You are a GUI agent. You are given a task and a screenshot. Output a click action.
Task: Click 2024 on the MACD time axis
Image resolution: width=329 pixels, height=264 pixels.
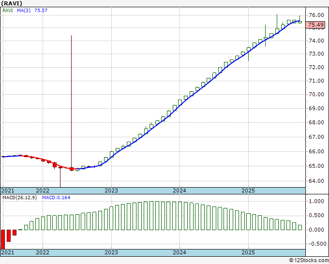click(179, 252)
